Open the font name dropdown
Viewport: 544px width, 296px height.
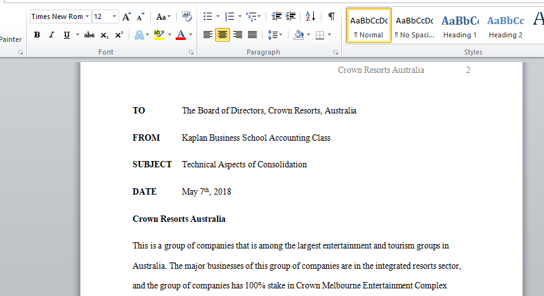click(87, 16)
